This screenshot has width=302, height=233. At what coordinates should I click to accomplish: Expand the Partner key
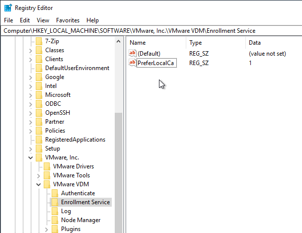[x=31, y=122]
